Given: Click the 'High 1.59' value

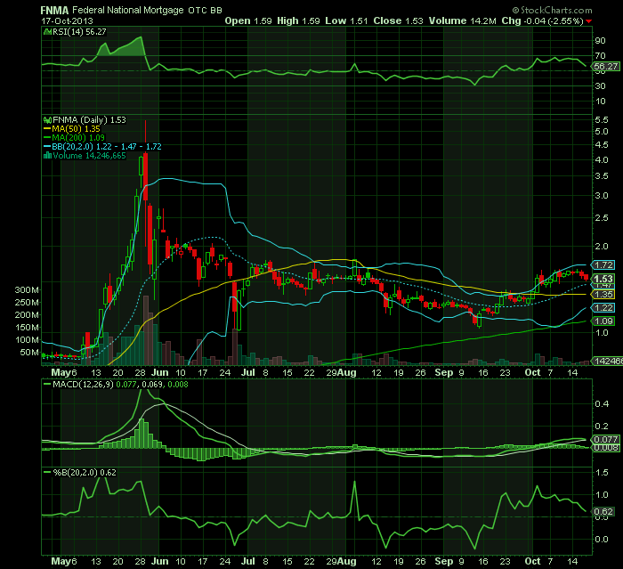Looking at the screenshot, I should (x=298, y=20).
